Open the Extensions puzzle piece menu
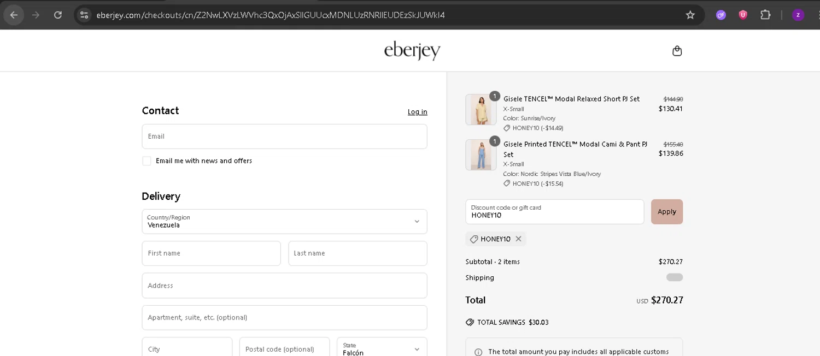This screenshot has width=820, height=356. (765, 15)
